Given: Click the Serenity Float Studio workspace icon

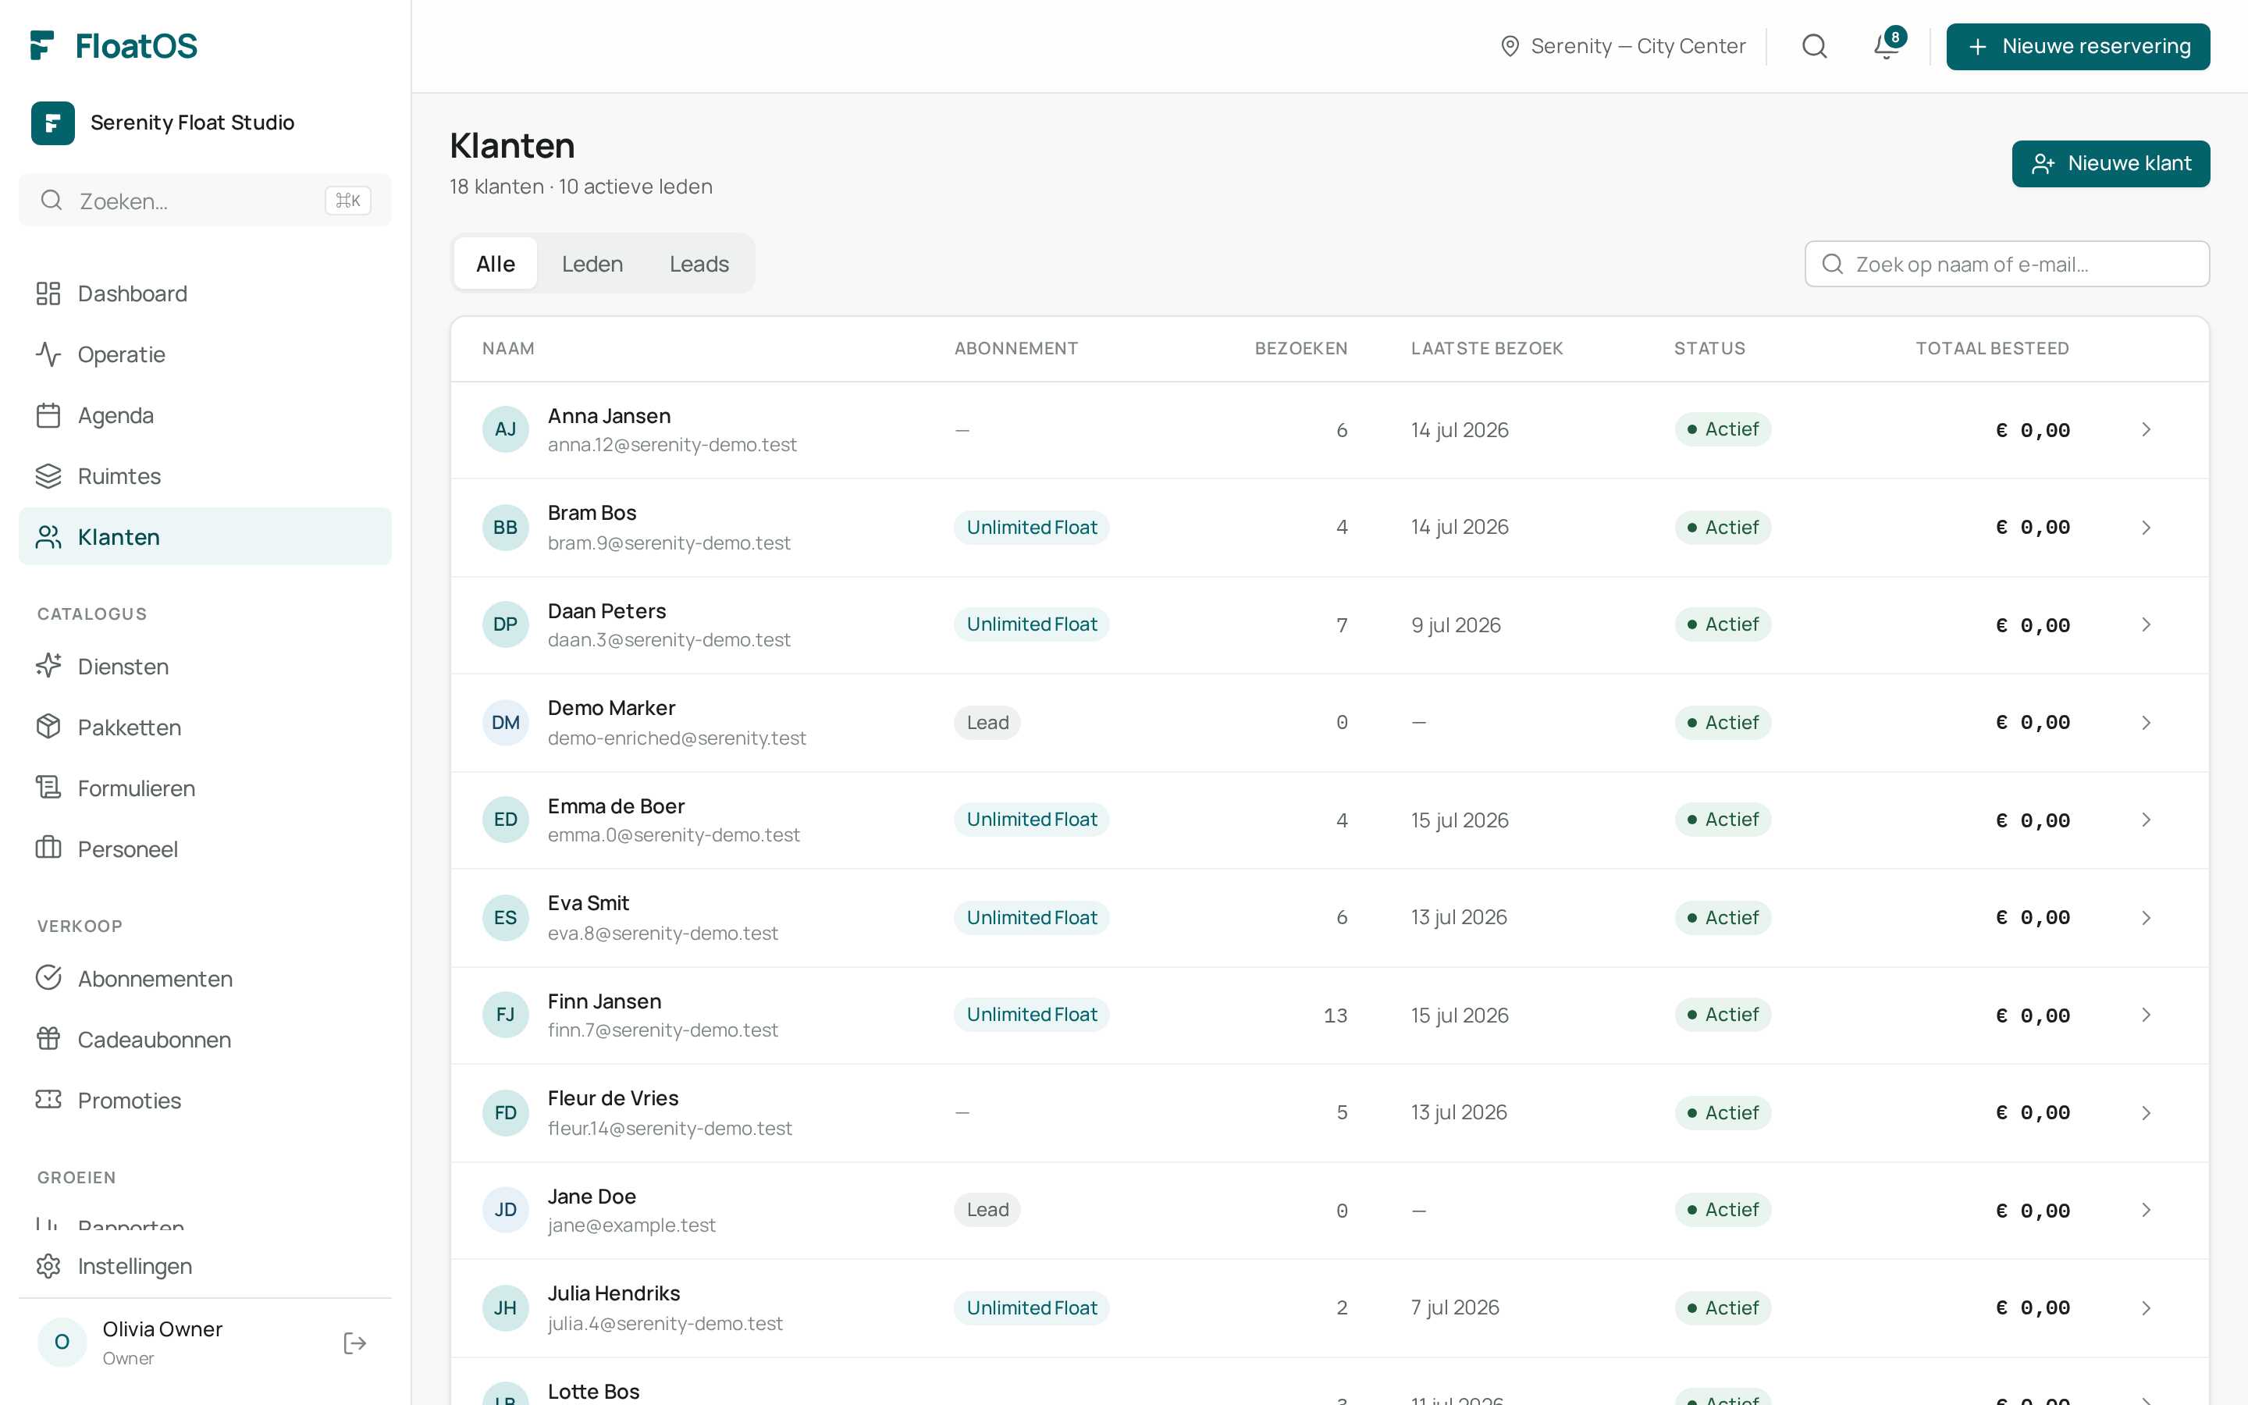Looking at the screenshot, I should pos(53,123).
